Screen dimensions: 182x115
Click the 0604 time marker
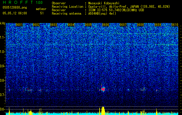[71, 25]
